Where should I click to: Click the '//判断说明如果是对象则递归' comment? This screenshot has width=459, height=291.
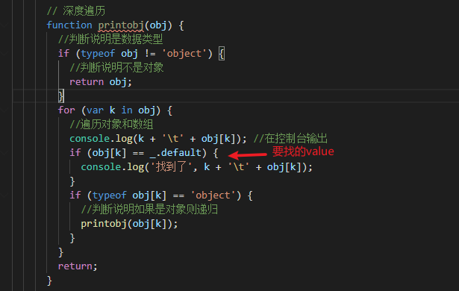pyautogui.click(x=149, y=210)
